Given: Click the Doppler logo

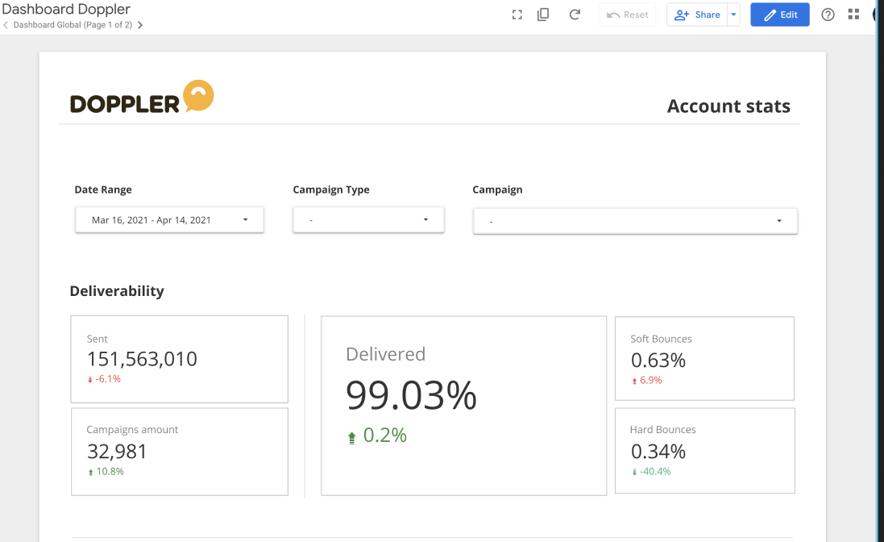Looking at the screenshot, I should [142, 97].
